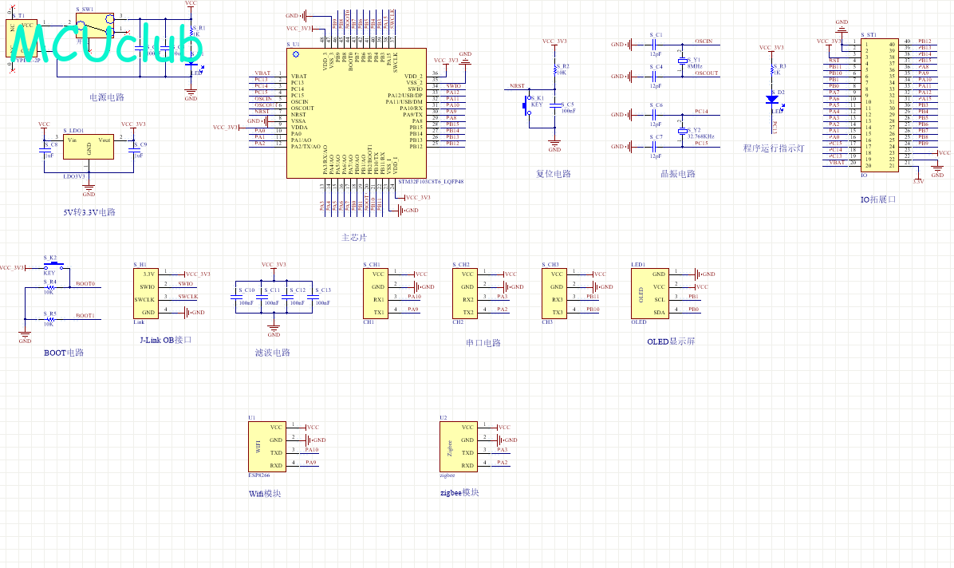Select capacitor S_C7 at PC15
This screenshot has width=954, height=568.
pyautogui.click(x=655, y=147)
